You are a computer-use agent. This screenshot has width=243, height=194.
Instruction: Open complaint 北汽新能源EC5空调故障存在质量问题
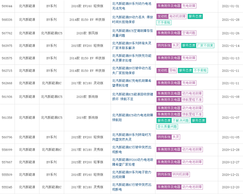tap(133, 33)
